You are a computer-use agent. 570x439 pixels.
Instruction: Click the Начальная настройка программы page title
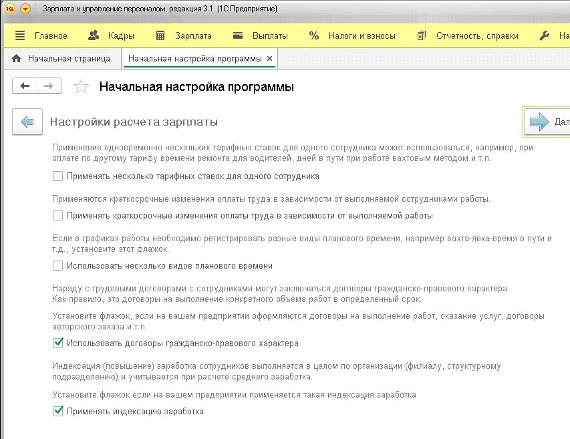[196, 87]
